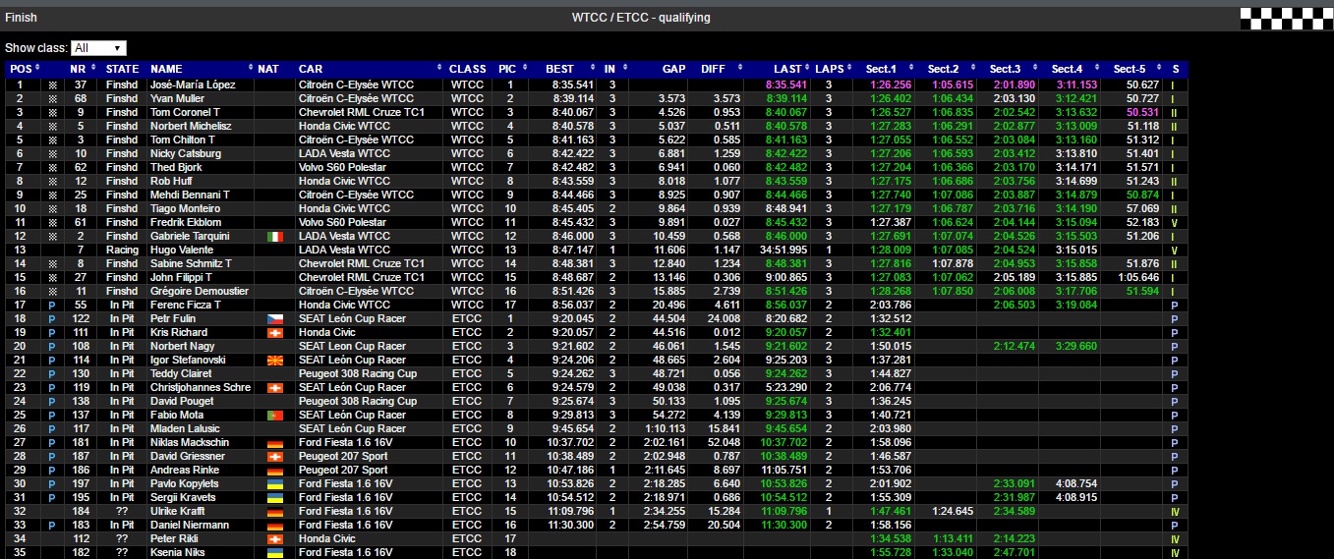This screenshot has width=1334, height=559.
Task: Click the CAR column sort arrows
Action: (x=438, y=69)
